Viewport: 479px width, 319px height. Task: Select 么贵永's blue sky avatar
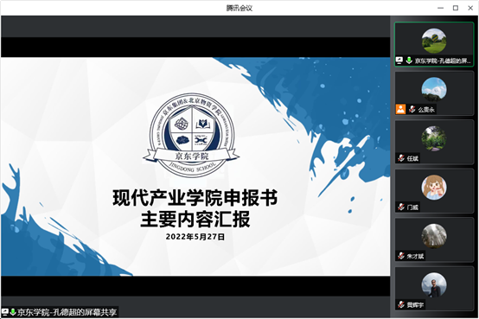click(434, 90)
